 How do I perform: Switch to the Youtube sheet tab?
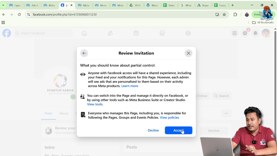169,5
